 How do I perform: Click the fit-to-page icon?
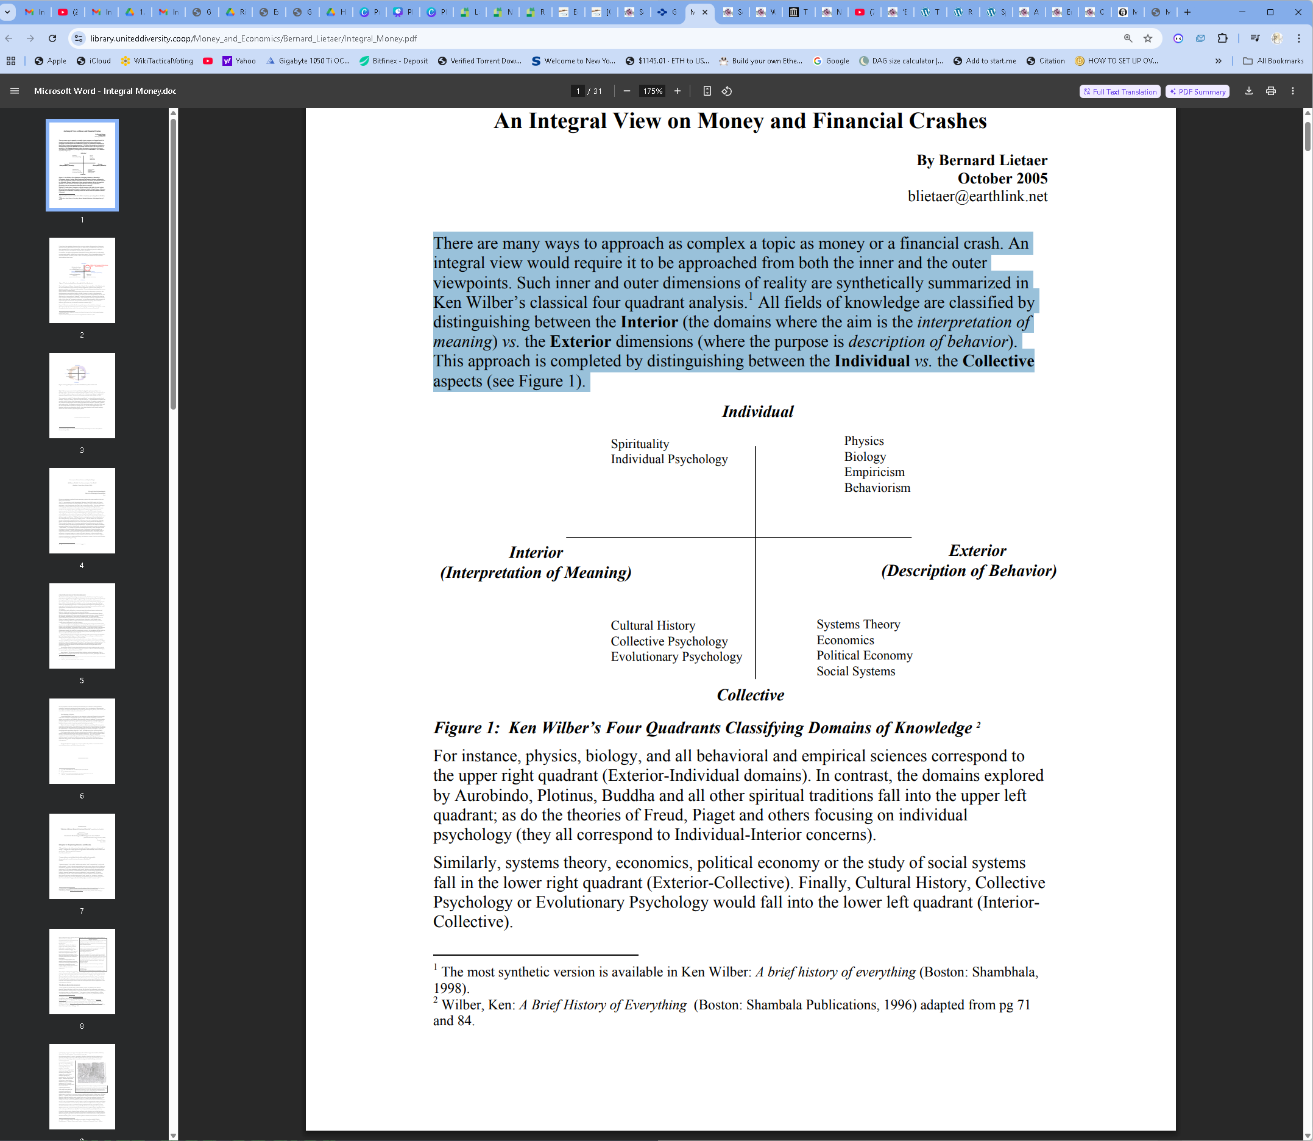pyautogui.click(x=707, y=91)
